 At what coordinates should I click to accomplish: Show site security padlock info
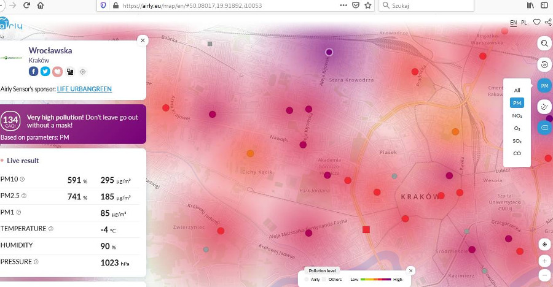click(x=116, y=6)
